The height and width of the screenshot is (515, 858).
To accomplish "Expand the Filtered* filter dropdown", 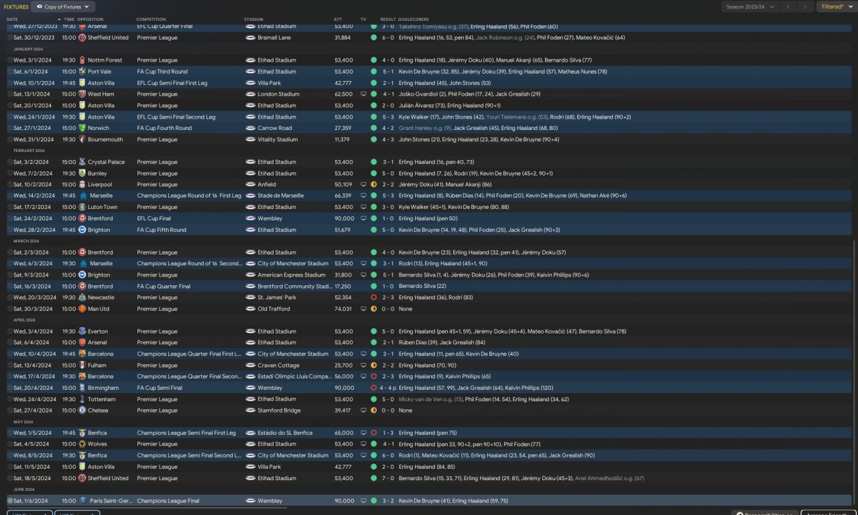I will (x=836, y=7).
